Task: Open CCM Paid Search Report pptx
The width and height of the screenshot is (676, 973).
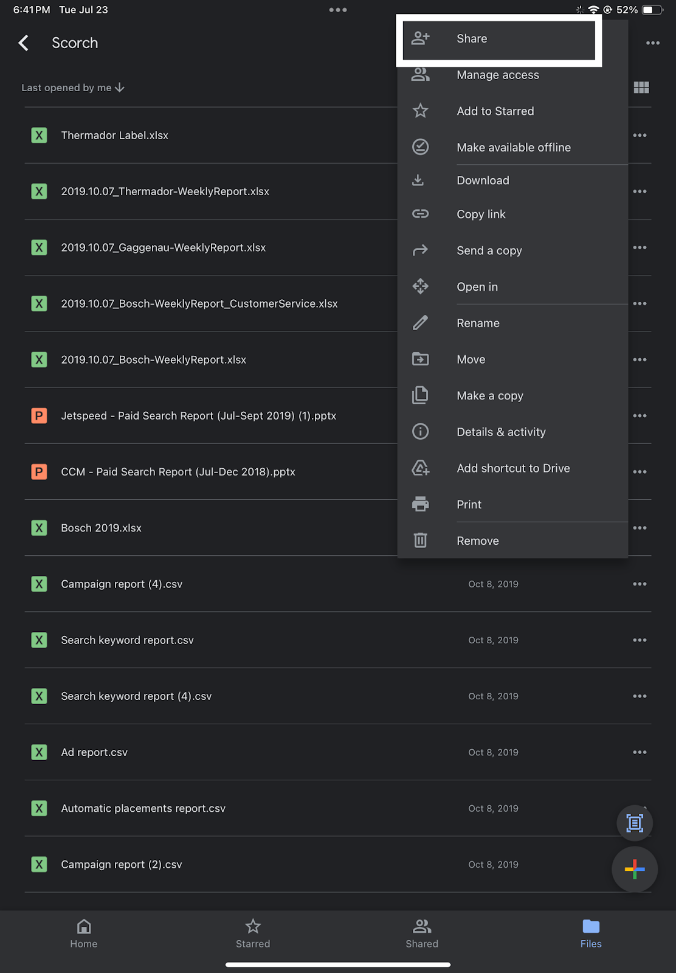Action: [x=211, y=472]
